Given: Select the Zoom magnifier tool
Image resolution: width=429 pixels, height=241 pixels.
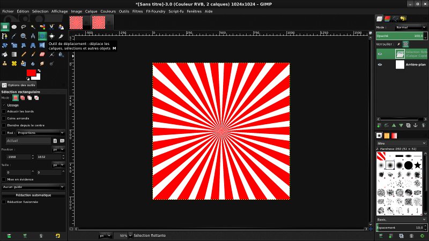Looking at the screenshot, I should 24,36.
